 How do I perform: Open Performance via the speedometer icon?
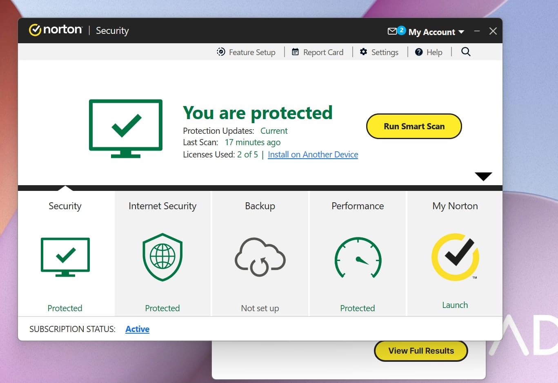point(358,257)
